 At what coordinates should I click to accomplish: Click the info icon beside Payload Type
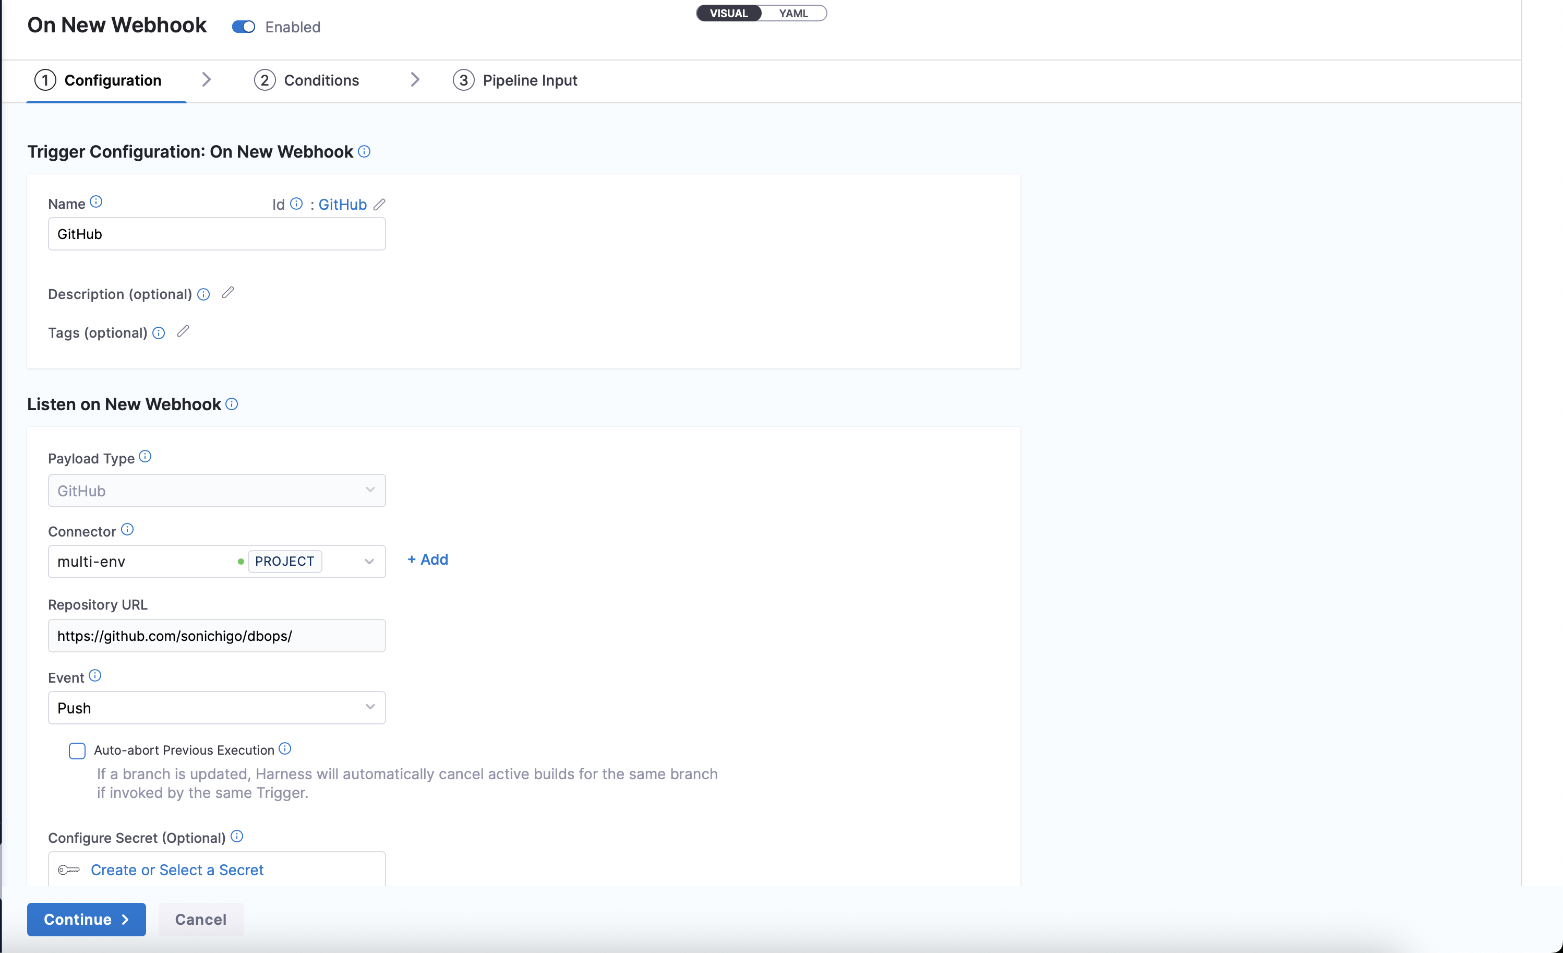pos(145,456)
